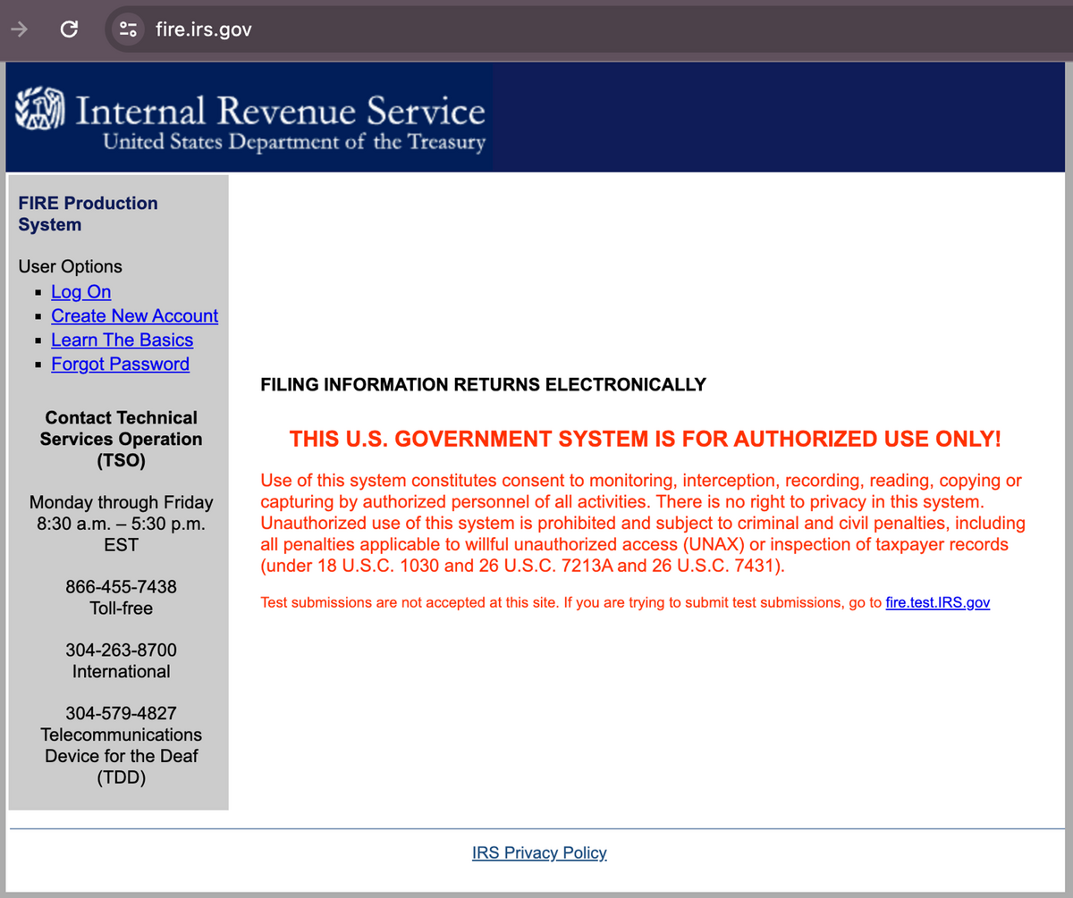Click the FIRE Production System heading
This screenshot has height=898, width=1073.
pos(88,214)
